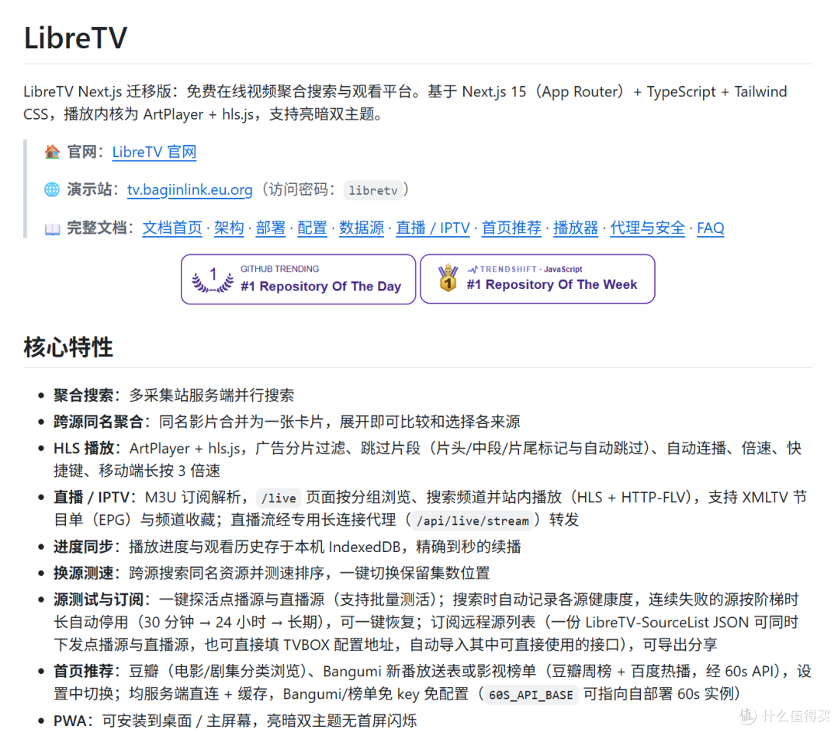Click the /api/live/stream inline code

pyautogui.click(x=473, y=521)
